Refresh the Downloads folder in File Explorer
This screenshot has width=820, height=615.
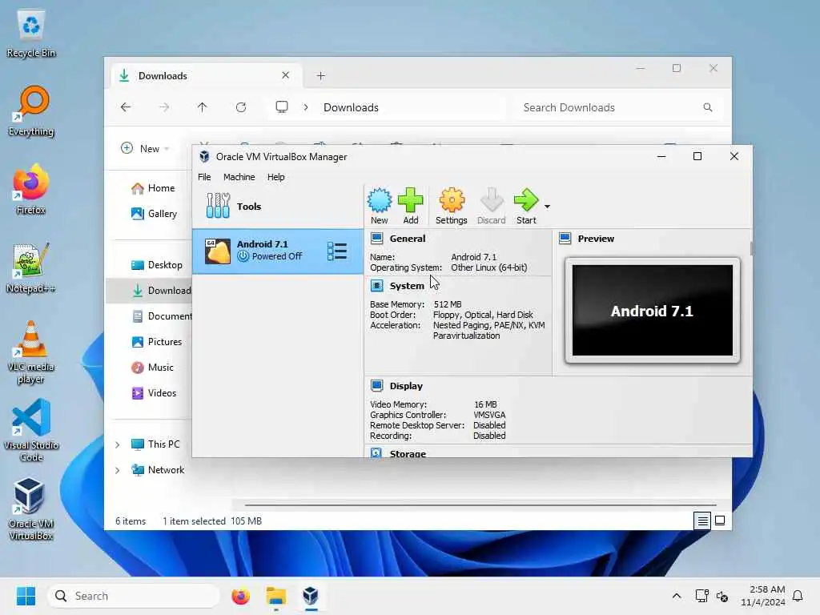241,107
